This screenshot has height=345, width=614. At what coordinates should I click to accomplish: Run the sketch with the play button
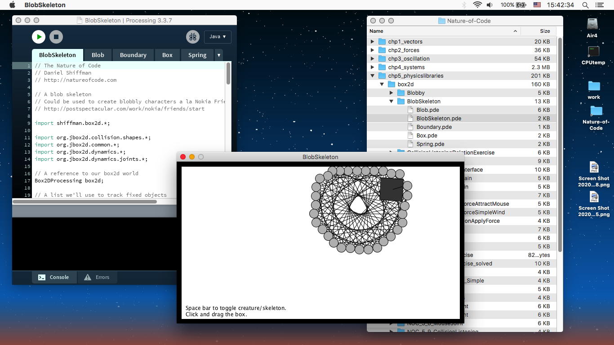[x=39, y=37]
